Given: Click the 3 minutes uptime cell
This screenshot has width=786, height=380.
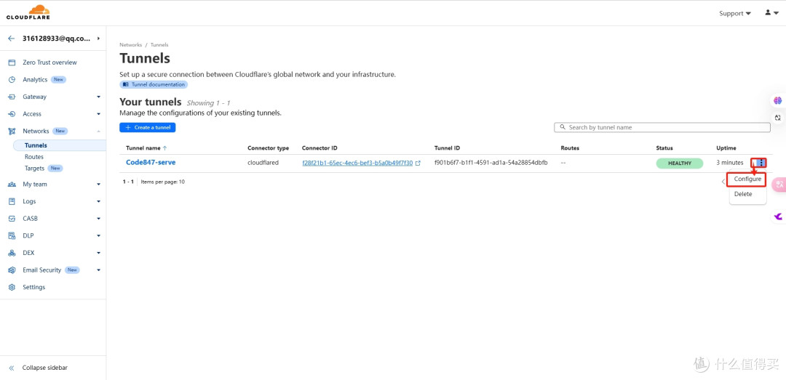Looking at the screenshot, I should click(730, 163).
